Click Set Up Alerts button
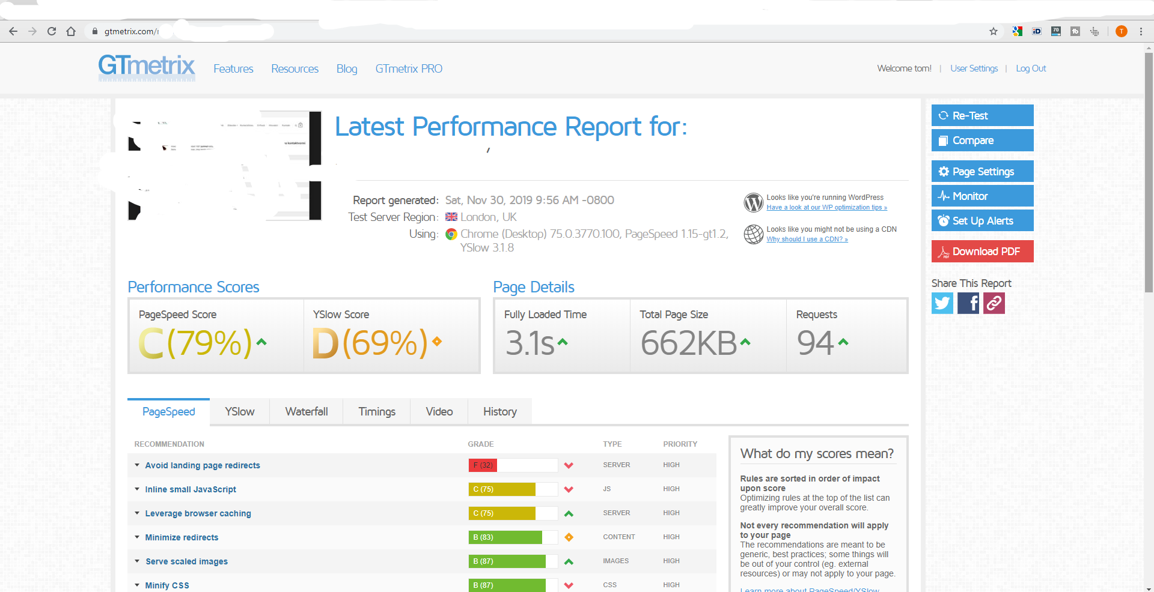The image size is (1154, 592). pyautogui.click(x=983, y=220)
